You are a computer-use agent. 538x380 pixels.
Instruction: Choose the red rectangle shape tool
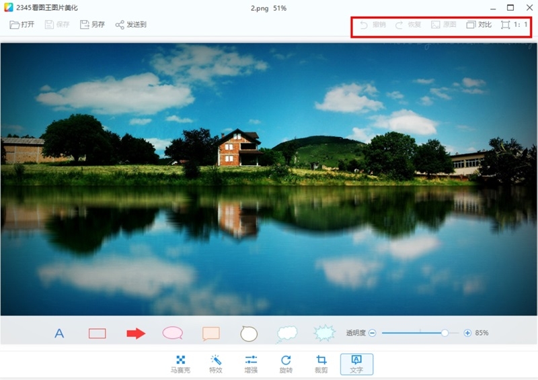[98, 334]
